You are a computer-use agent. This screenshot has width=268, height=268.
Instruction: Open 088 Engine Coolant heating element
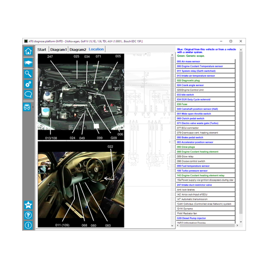205,151
